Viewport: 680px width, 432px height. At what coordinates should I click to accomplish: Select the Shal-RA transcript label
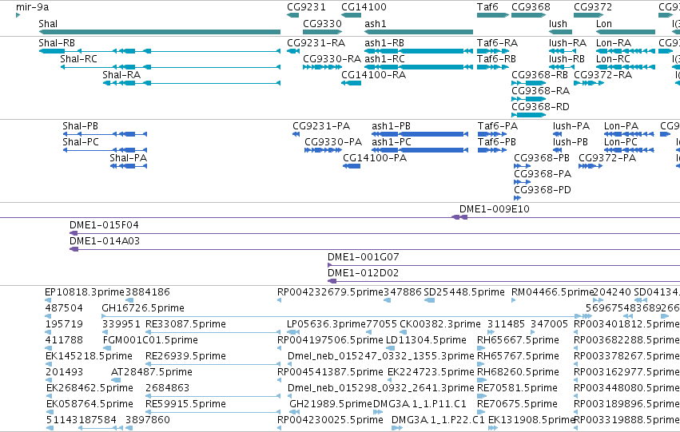coord(121,74)
